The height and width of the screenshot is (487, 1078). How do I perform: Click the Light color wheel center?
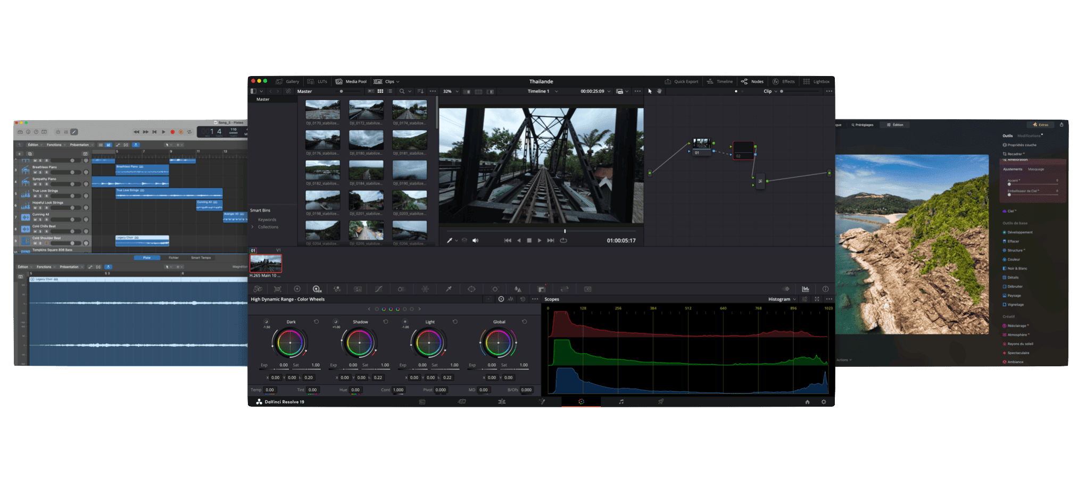click(429, 343)
